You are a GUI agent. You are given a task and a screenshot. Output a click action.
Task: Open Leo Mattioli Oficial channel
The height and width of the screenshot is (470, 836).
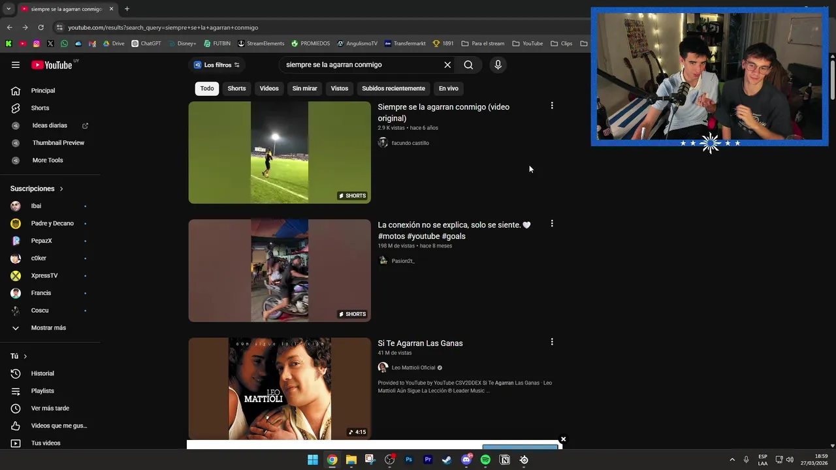coord(413,368)
